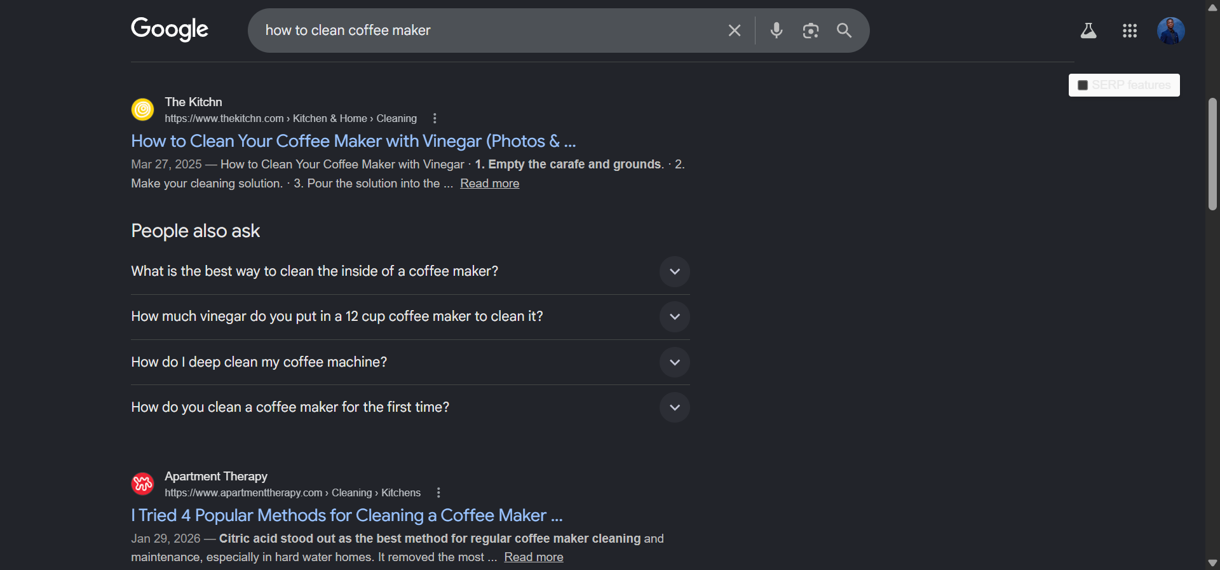This screenshot has width=1220, height=570.
Task: Click the Apartment Therapy site favicon
Action: click(x=142, y=484)
